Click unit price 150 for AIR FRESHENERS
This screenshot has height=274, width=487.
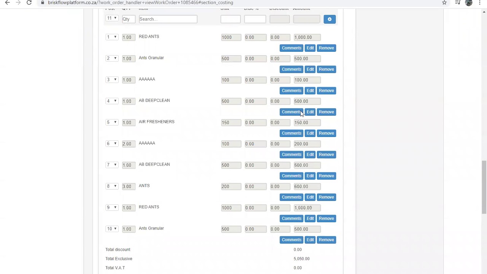(x=231, y=123)
